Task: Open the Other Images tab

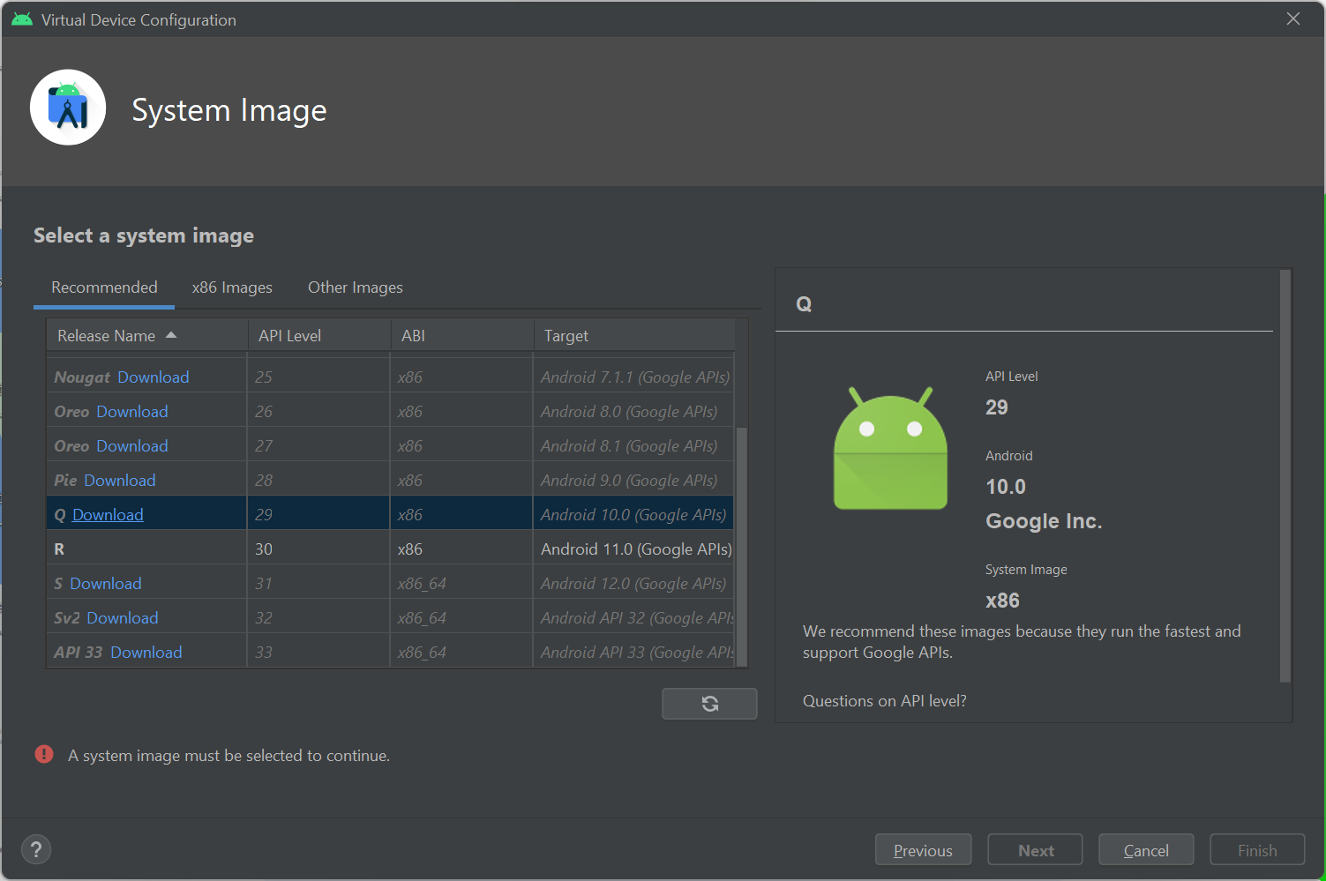Action: (356, 287)
